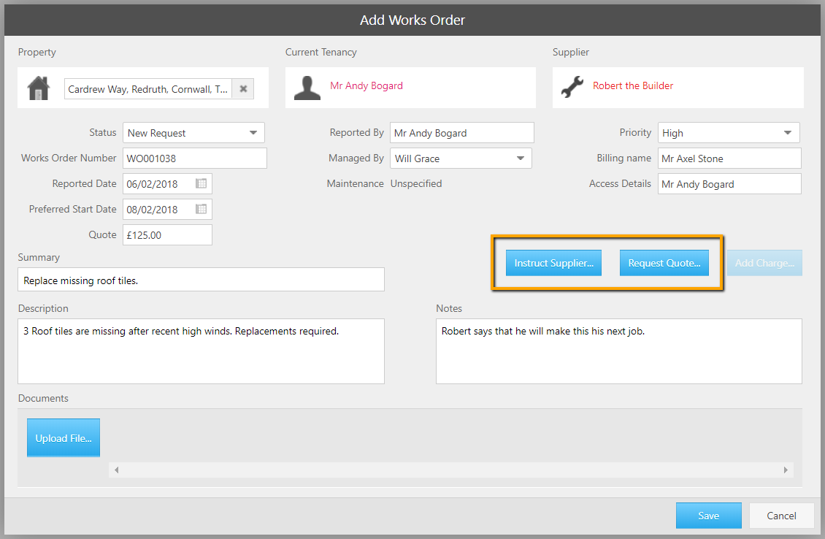Click the Notes text area
825x539 pixels.
pyautogui.click(x=619, y=351)
